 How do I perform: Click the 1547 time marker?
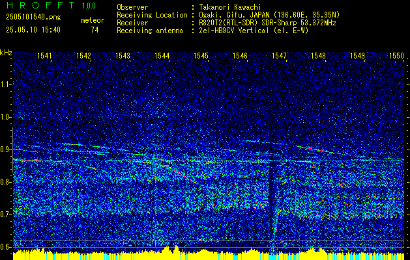(x=279, y=55)
